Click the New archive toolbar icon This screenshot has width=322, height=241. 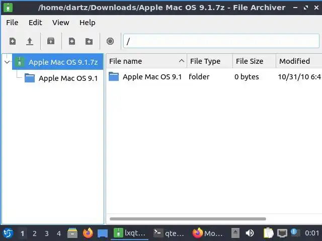[13, 41]
